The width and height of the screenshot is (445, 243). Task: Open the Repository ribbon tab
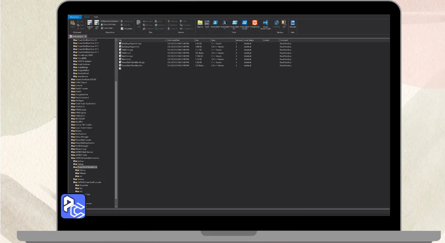(x=74, y=17)
